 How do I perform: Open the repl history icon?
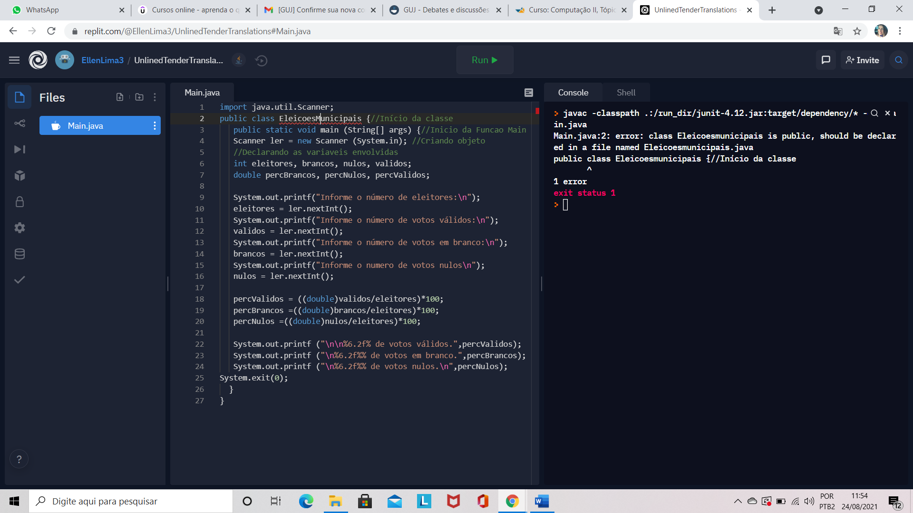click(x=261, y=60)
